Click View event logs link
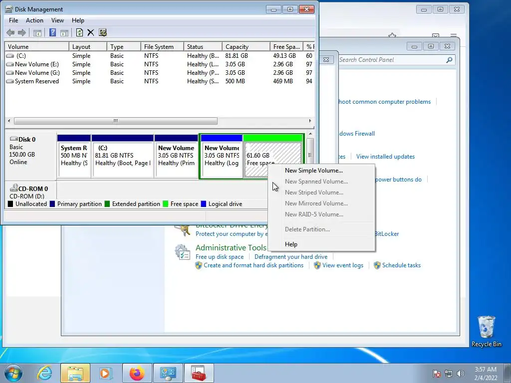The image size is (511, 383). (x=342, y=265)
